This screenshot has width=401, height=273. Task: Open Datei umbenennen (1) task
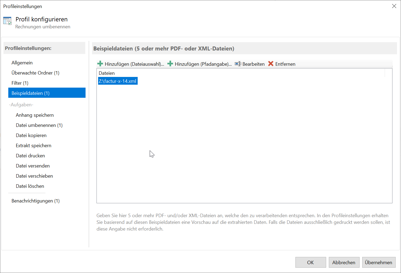point(39,125)
